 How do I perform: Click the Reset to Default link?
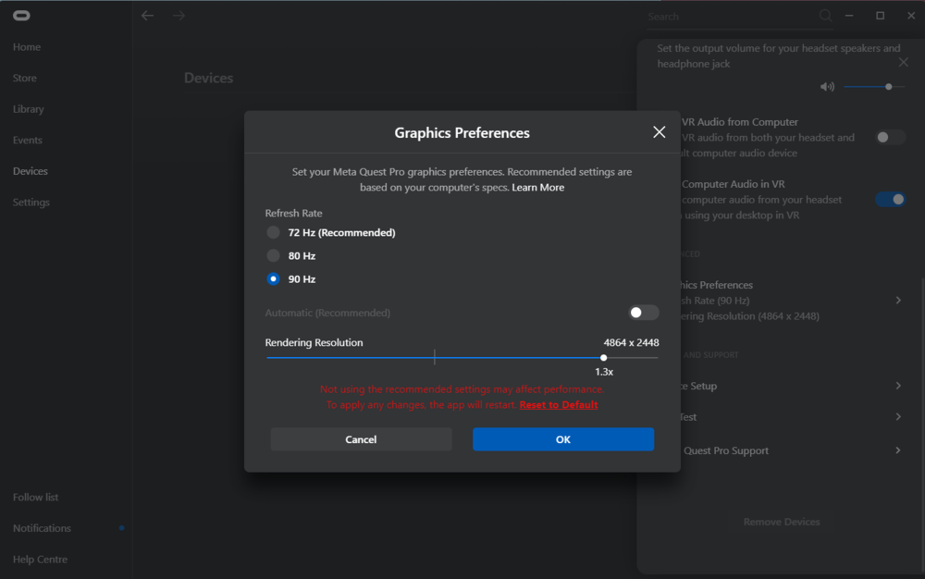tap(559, 405)
